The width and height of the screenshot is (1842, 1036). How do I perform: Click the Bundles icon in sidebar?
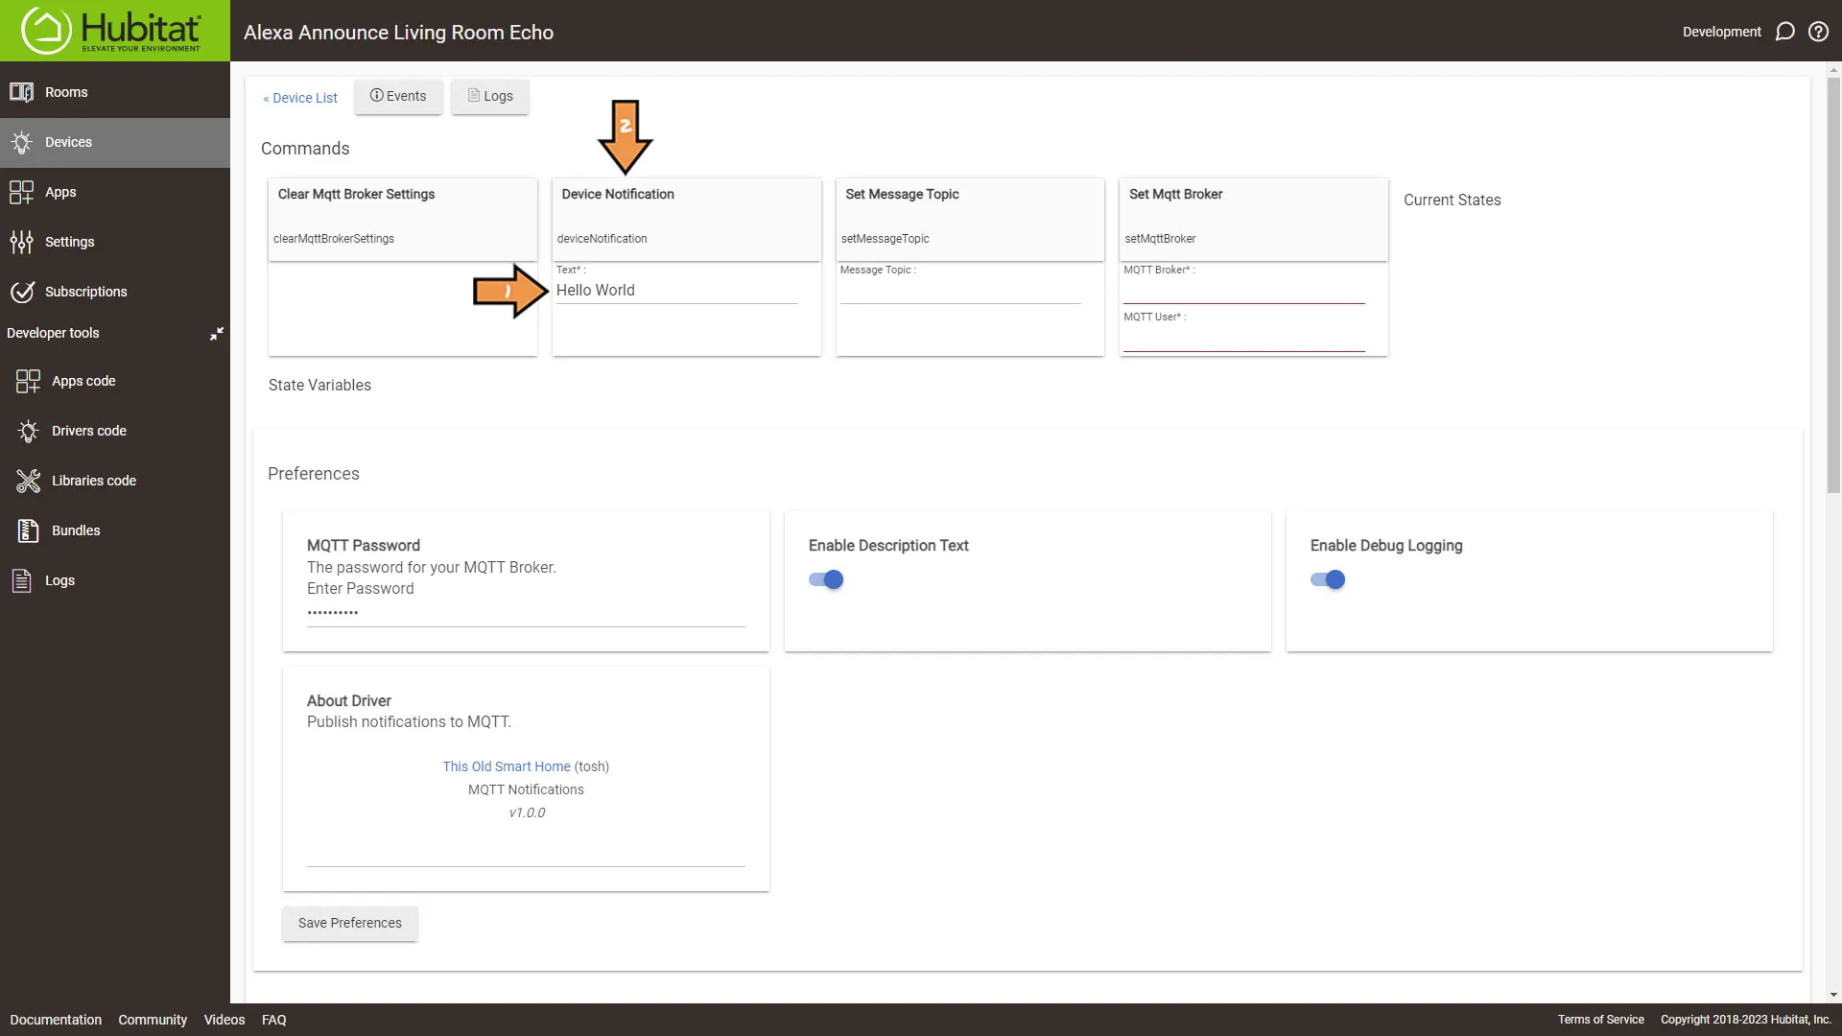[28, 530]
